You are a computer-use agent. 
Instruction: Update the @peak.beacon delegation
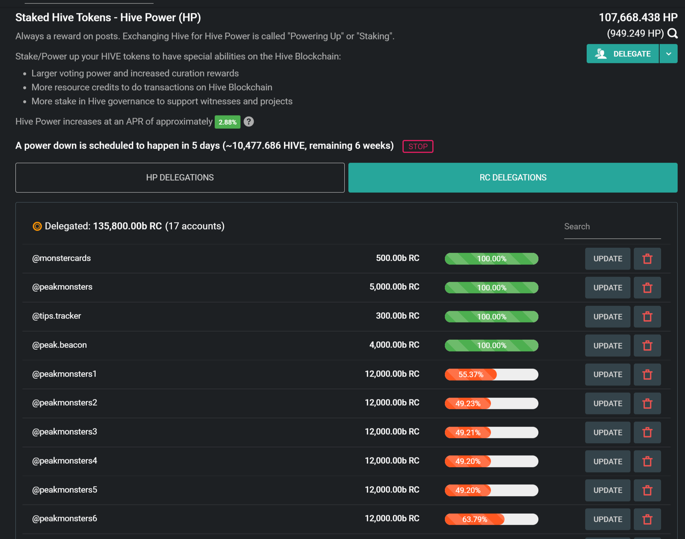pyautogui.click(x=608, y=346)
